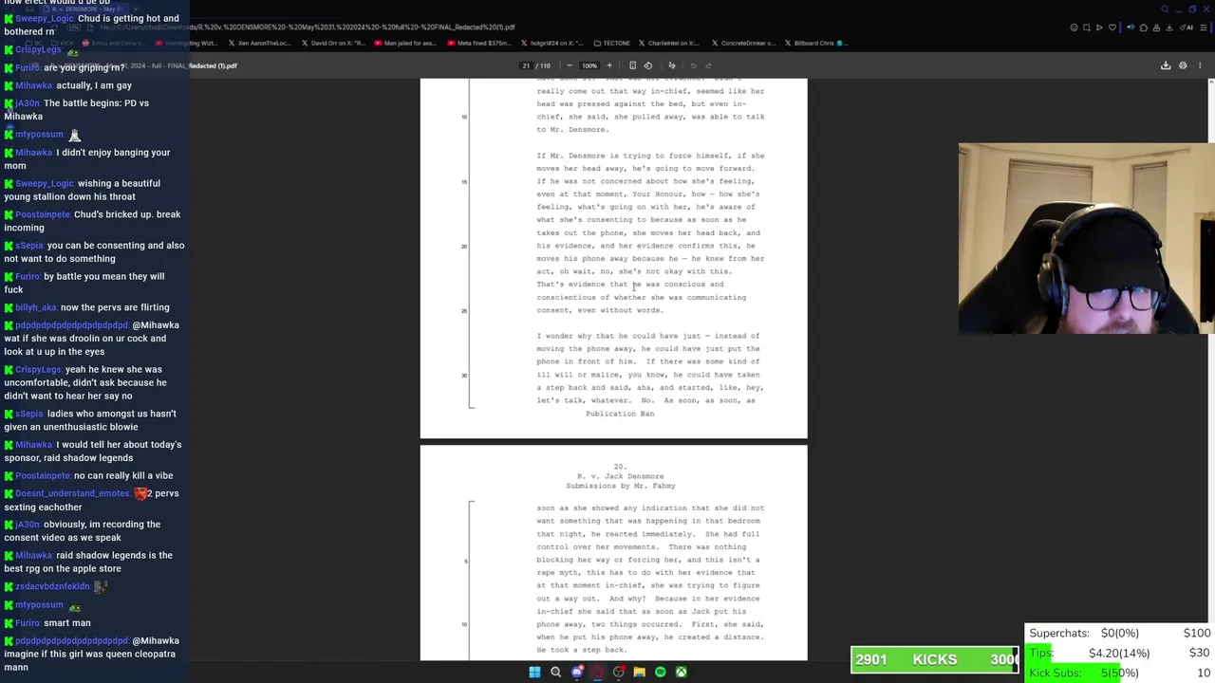Open Spotify from the taskbar
Screen dimensions: 1215x683
[x=661, y=673]
